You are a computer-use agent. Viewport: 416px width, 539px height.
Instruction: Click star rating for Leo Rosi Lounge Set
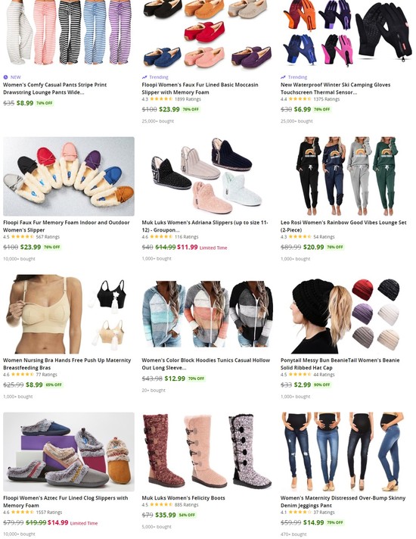click(300, 237)
